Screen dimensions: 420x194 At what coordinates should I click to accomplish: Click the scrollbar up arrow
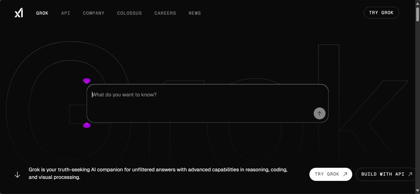point(417,4)
